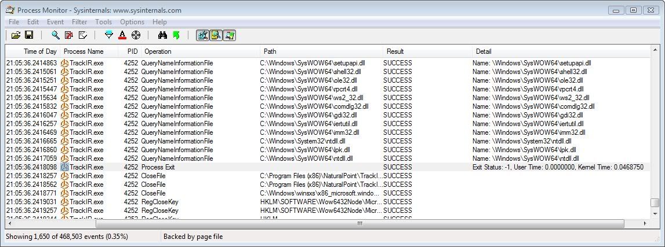
Task: Click the Open log file toolbar icon
Action: click(16, 35)
